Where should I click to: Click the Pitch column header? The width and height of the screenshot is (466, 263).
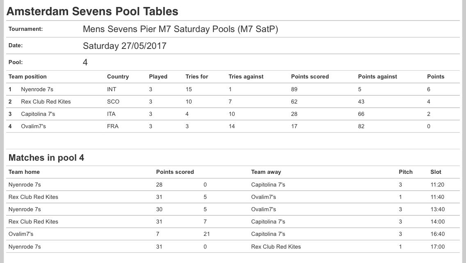click(406, 172)
